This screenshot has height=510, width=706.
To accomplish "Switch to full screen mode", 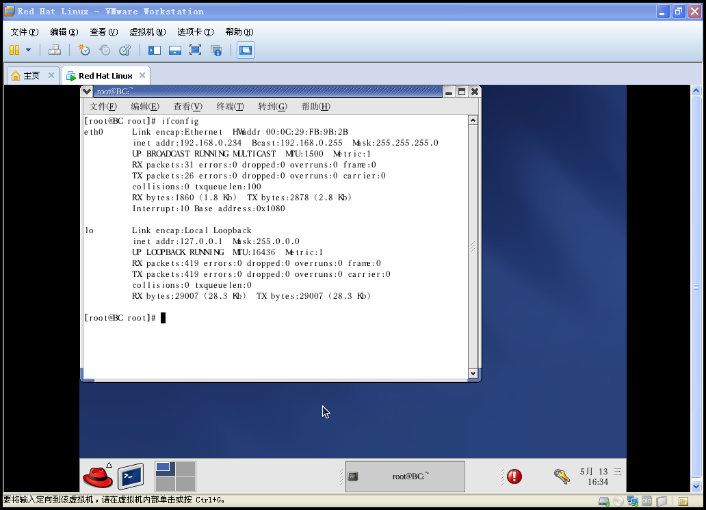I will [195, 50].
